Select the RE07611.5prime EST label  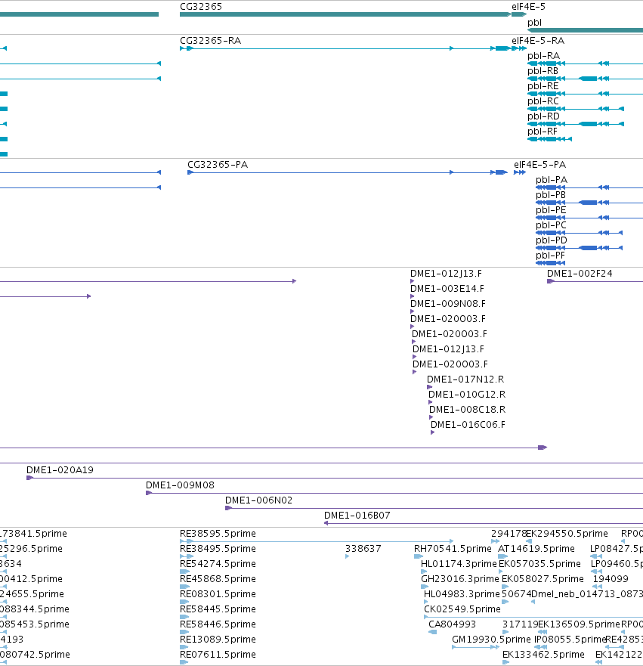[218, 655]
